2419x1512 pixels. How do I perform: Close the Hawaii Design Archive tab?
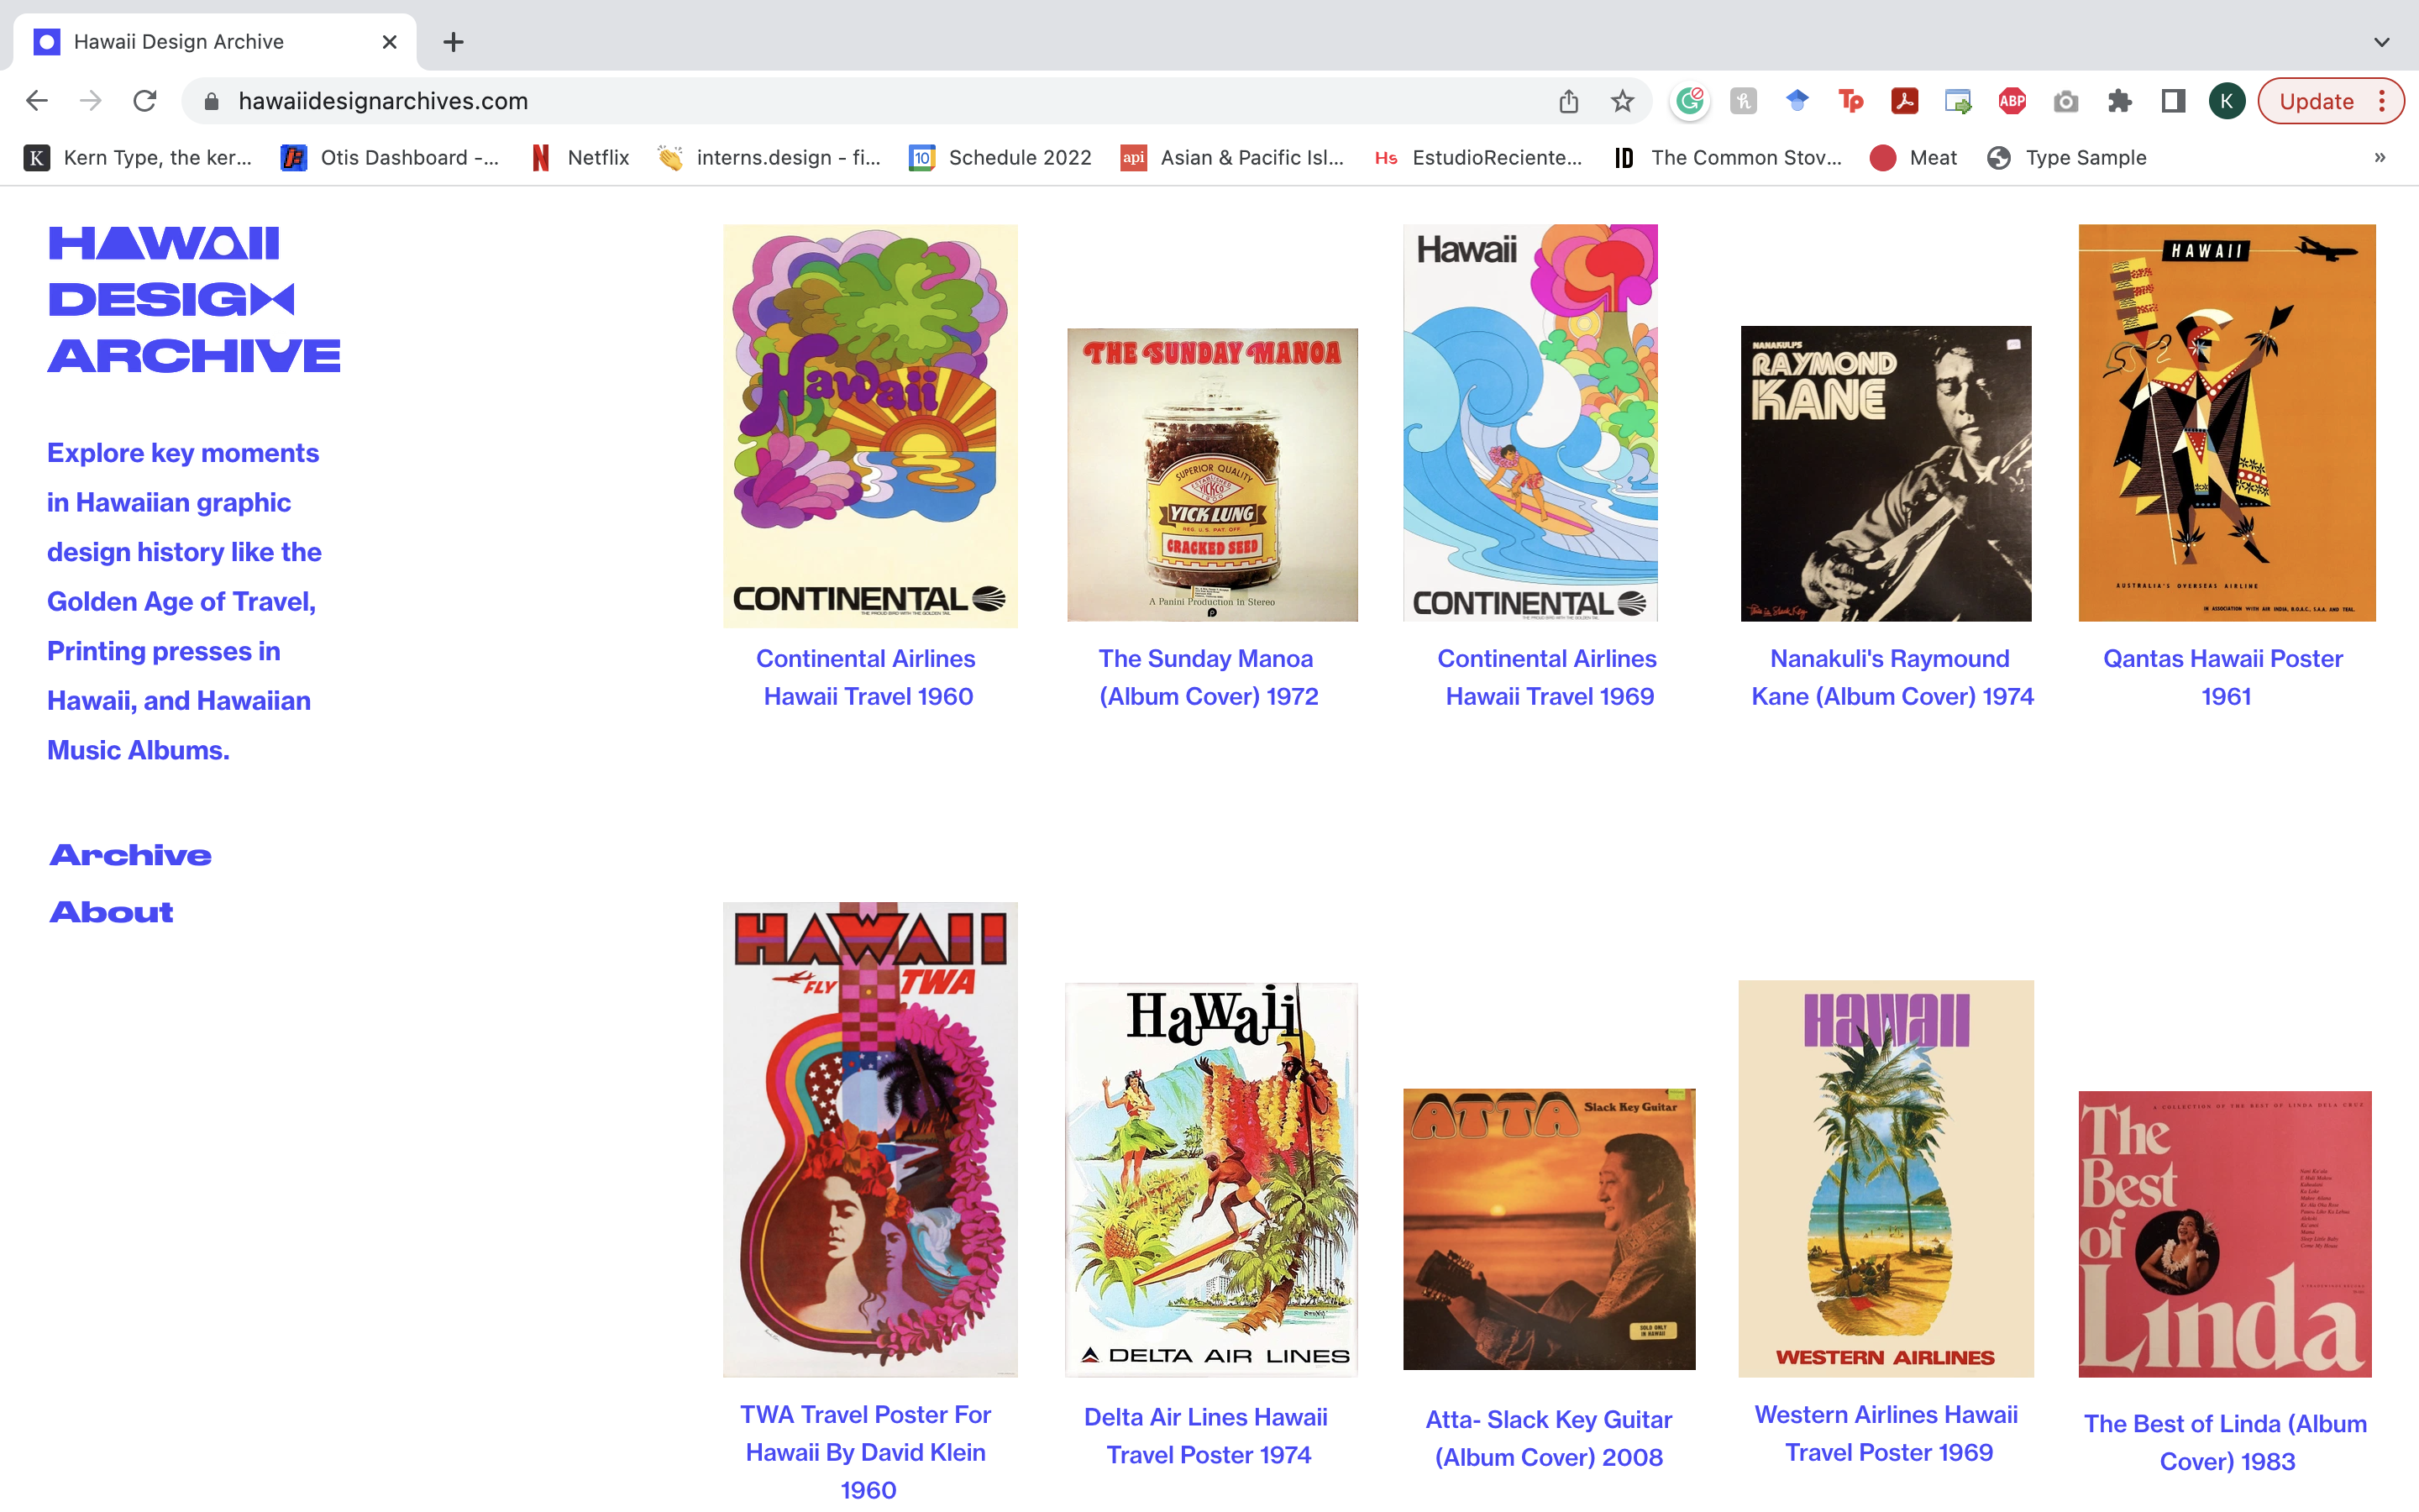point(390,42)
